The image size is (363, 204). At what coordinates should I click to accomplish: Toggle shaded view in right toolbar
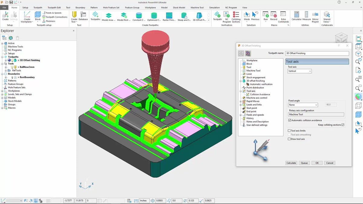[x=358, y=97]
